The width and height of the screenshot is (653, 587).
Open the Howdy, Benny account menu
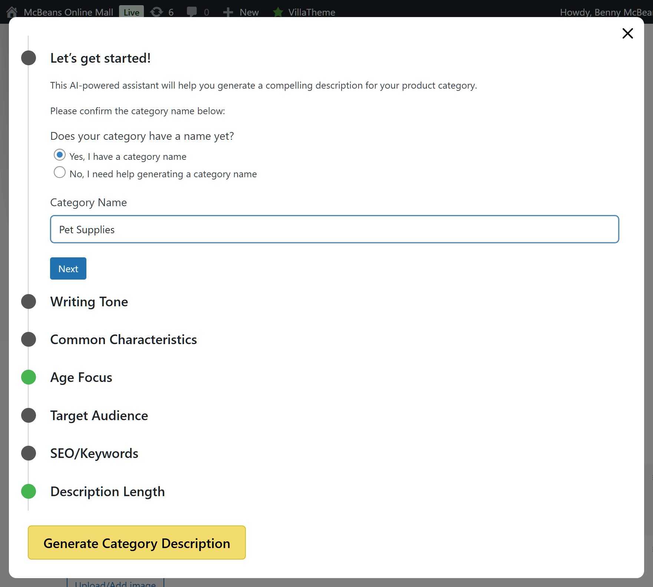605,12
